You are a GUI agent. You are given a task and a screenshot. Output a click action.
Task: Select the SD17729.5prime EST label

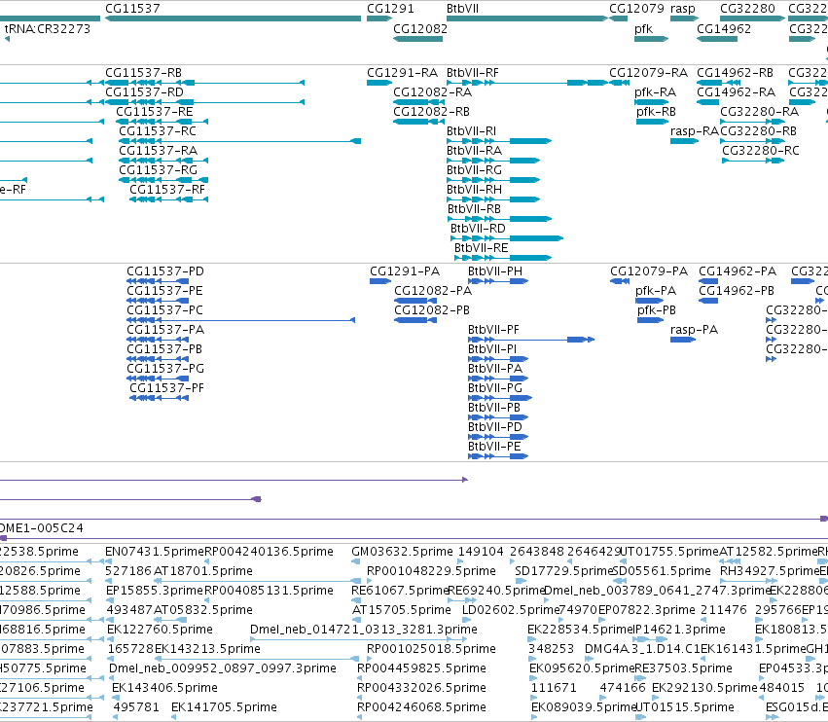point(563,571)
